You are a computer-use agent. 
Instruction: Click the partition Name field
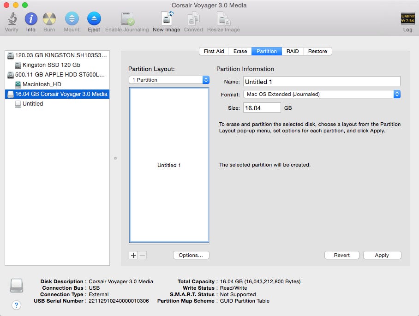pos(322,82)
